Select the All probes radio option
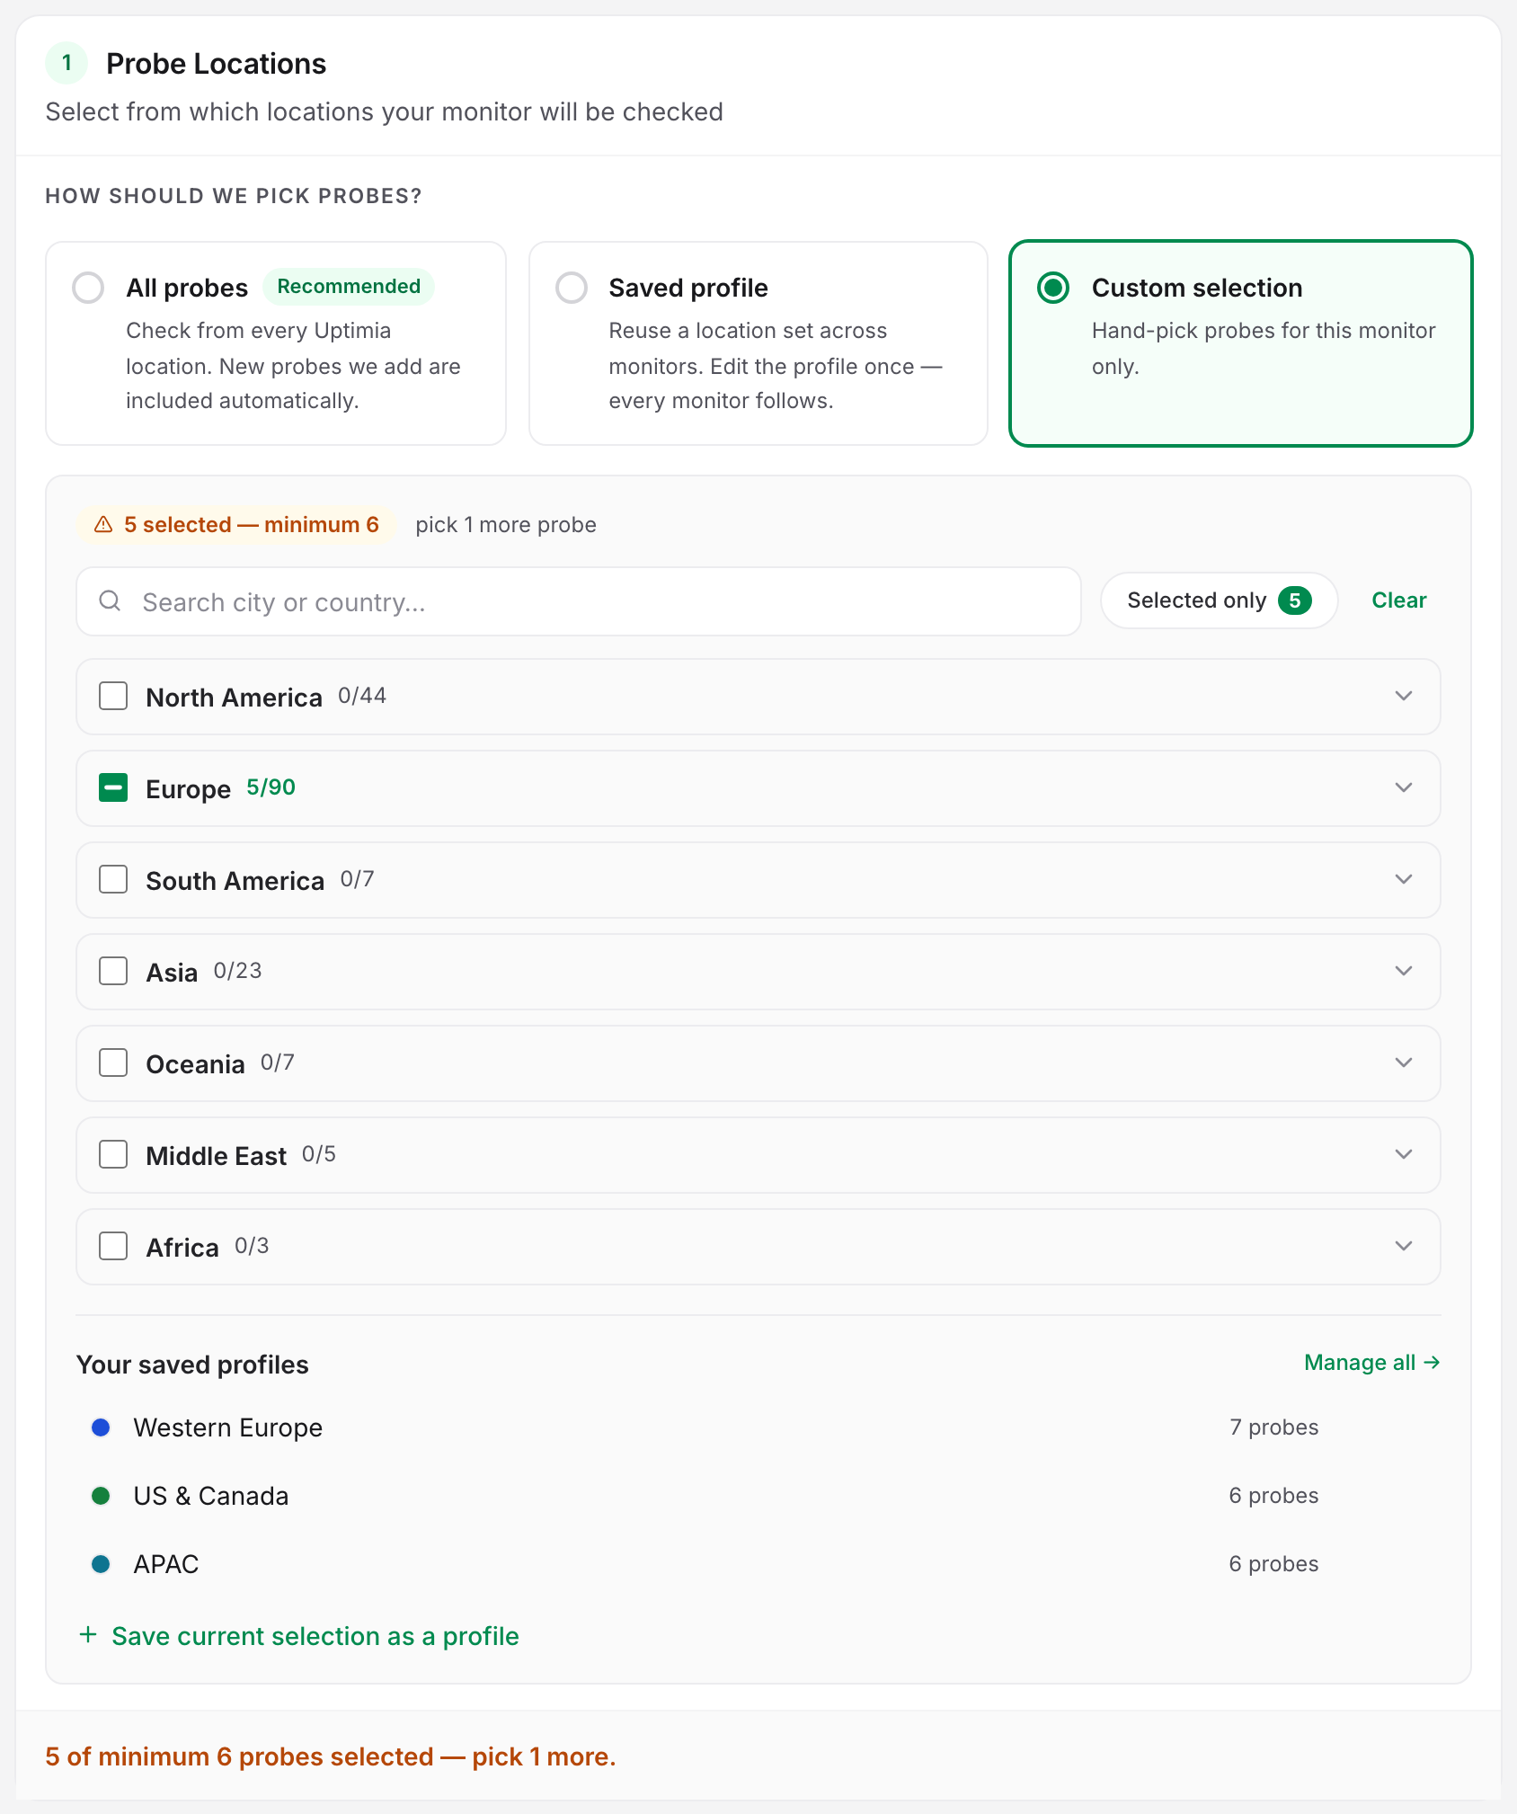Image resolution: width=1517 pixels, height=1814 pixels. [x=88, y=288]
